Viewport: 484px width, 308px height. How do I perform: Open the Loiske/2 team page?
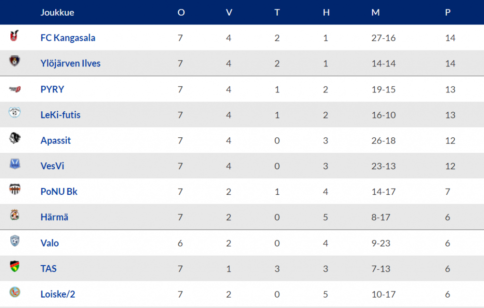tap(58, 294)
